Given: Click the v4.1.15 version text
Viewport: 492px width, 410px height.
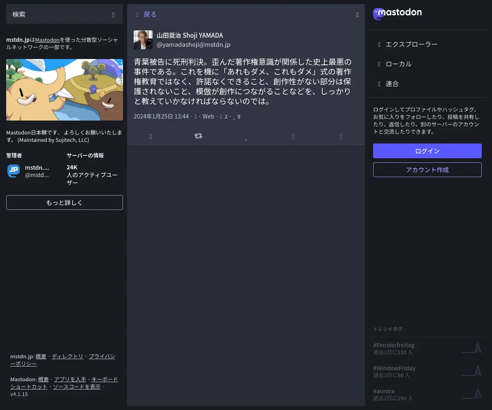Looking at the screenshot, I should (x=19, y=394).
